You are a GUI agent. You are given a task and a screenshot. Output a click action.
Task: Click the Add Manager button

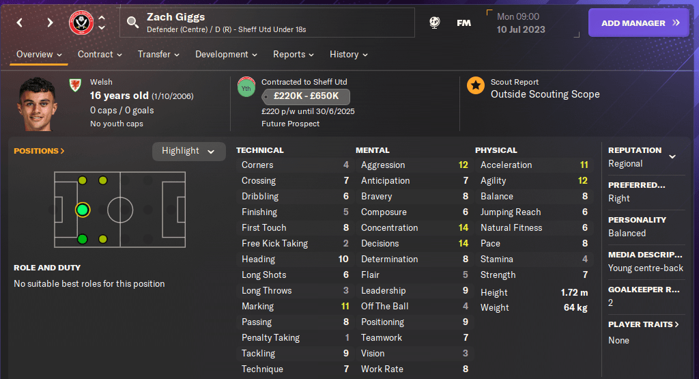point(640,23)
